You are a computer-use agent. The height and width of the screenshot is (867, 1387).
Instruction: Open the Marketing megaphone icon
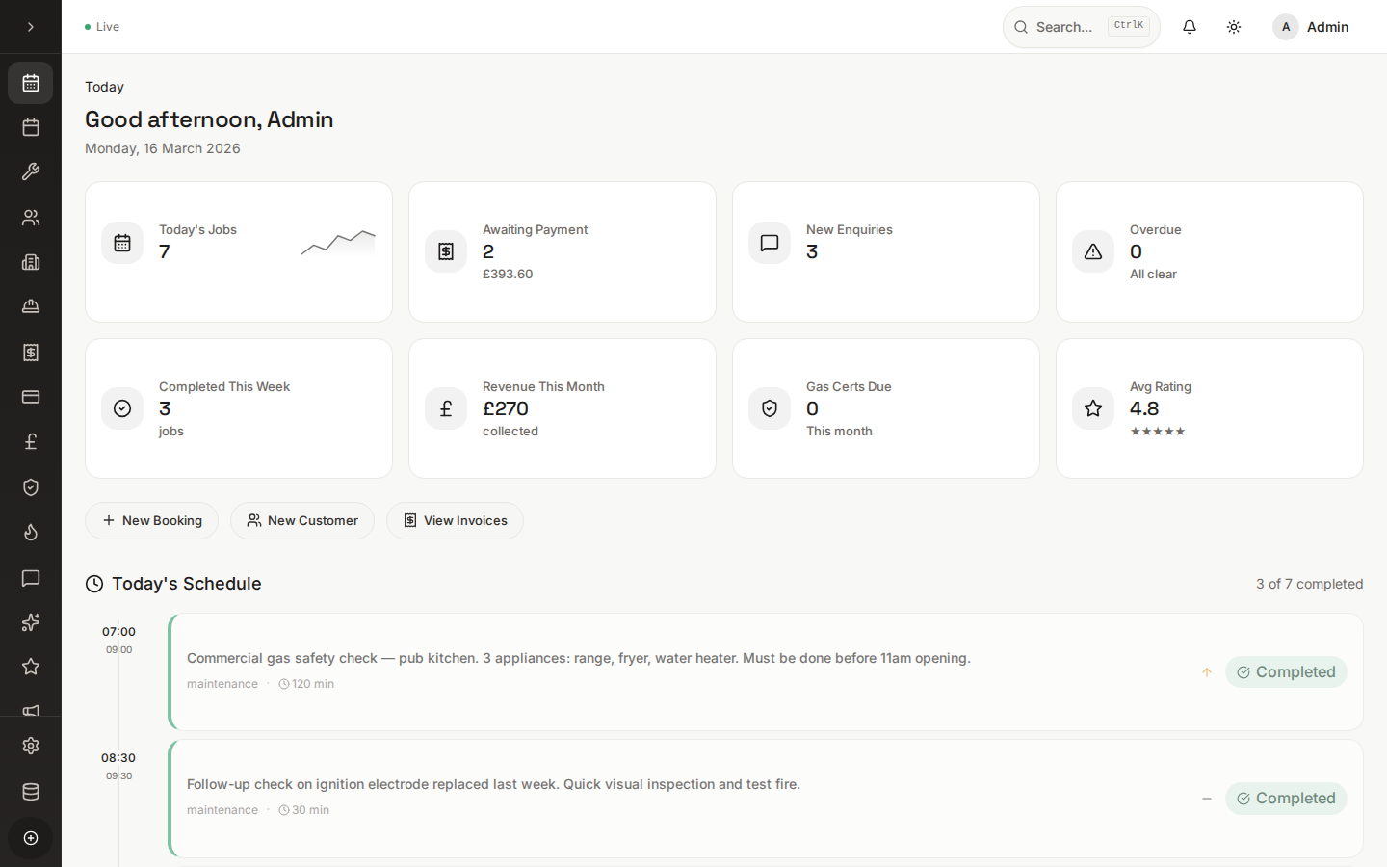[x=30, y=711]
